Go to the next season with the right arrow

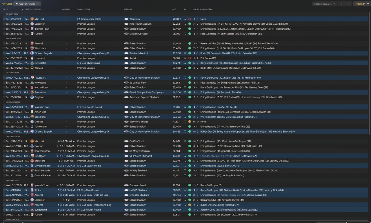tap(348, 4)
